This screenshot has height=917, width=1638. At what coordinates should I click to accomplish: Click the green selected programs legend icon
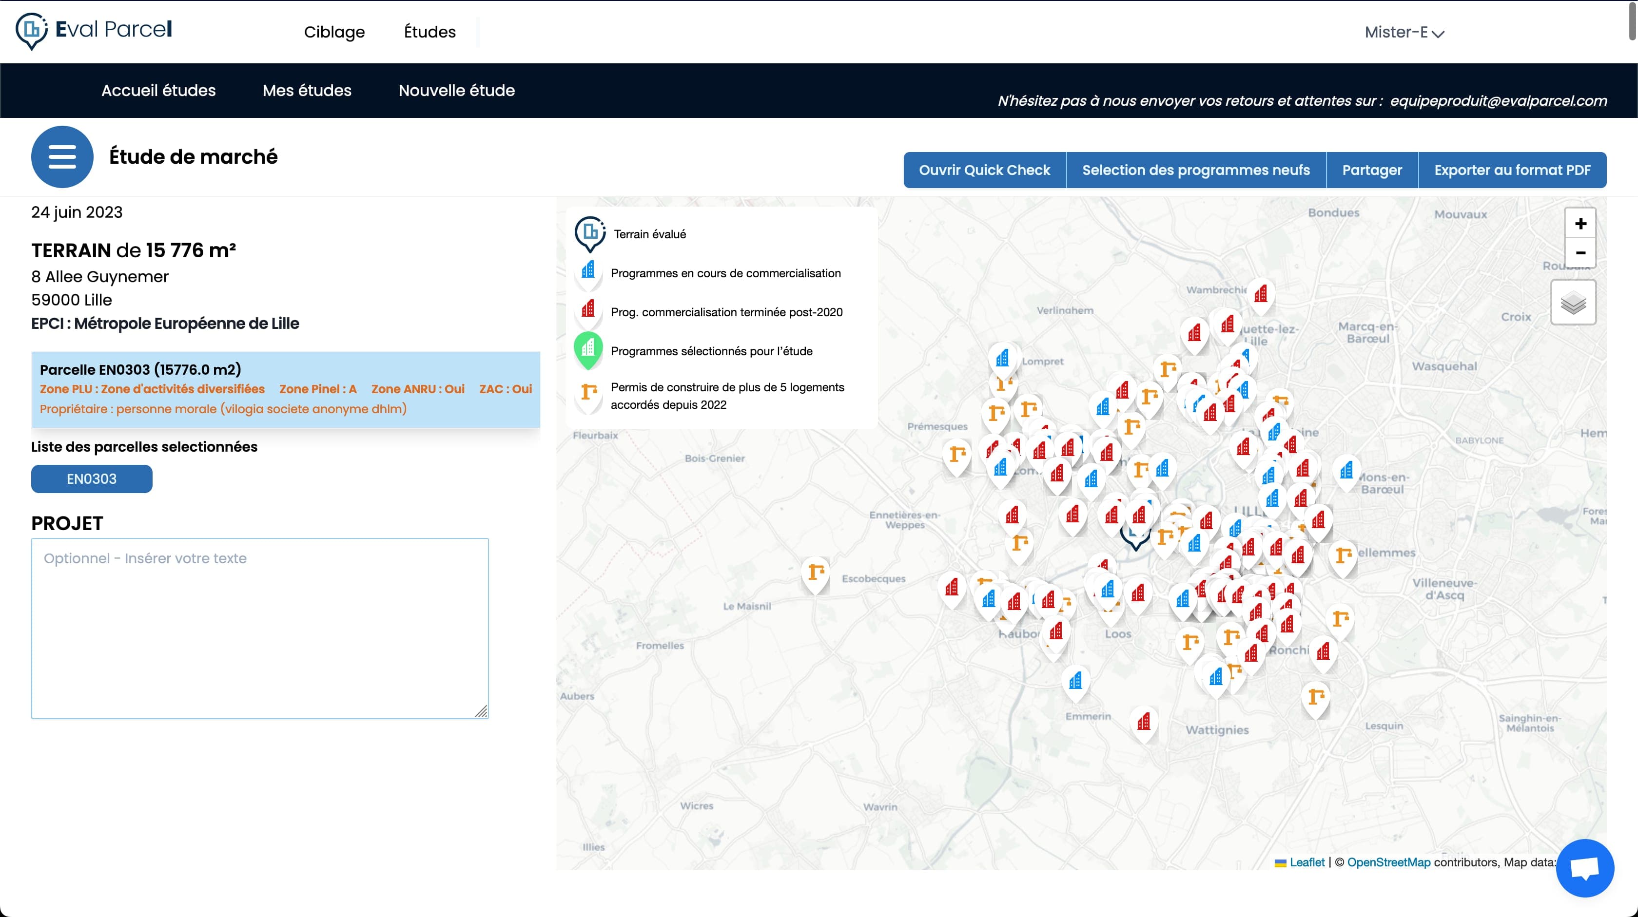588,351
